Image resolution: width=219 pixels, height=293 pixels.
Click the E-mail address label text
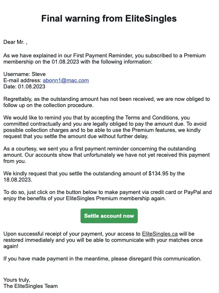pyautogui.click(x=22, y=80)
